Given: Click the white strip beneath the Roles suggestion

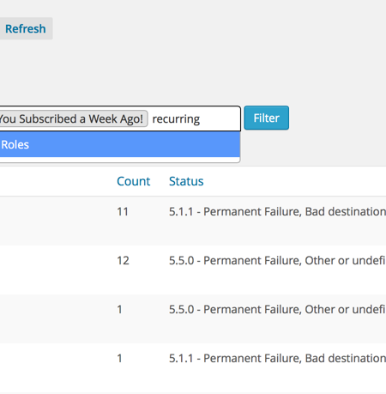Looking at the screenshot, I should pyautogui.click(x=119, y=160).
